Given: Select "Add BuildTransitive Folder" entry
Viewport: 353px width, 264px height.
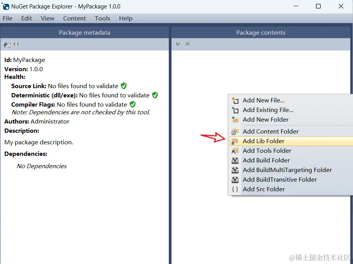Looking at the screenshot, I should pos(291,180).
